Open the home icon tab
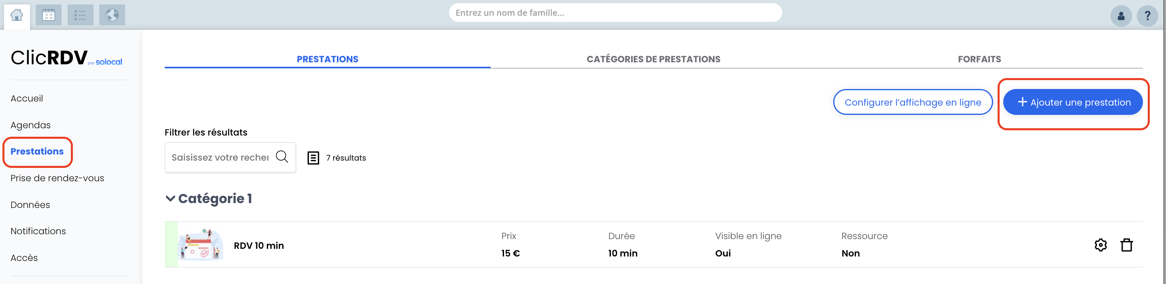Viewport: 1166px width, 284px height. click(17, 16)
